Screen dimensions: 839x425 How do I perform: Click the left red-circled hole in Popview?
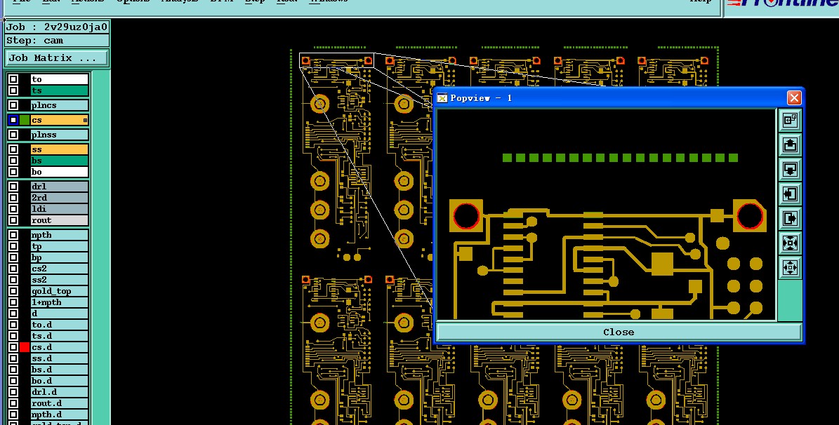pos(466,216)
